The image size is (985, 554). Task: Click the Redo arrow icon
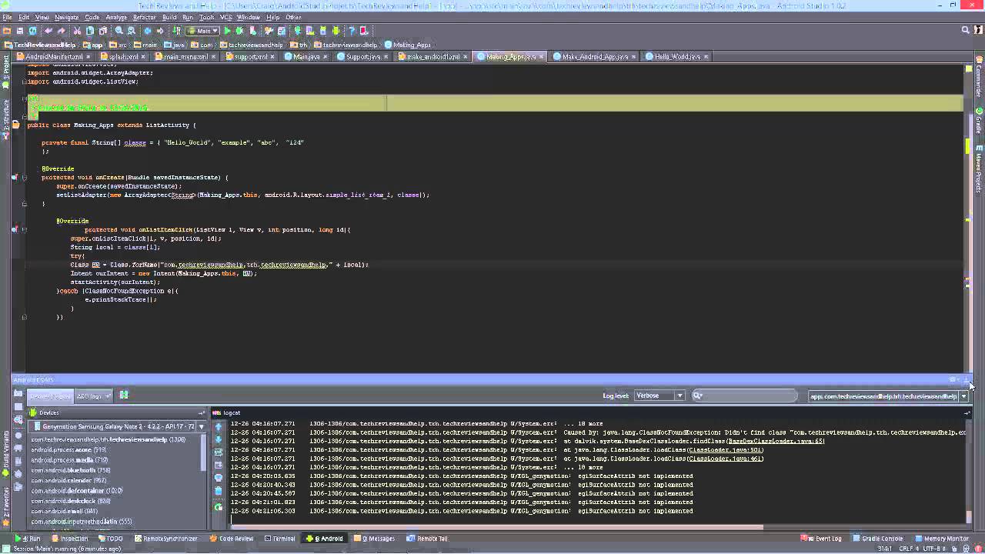click(x=61, y=31)
